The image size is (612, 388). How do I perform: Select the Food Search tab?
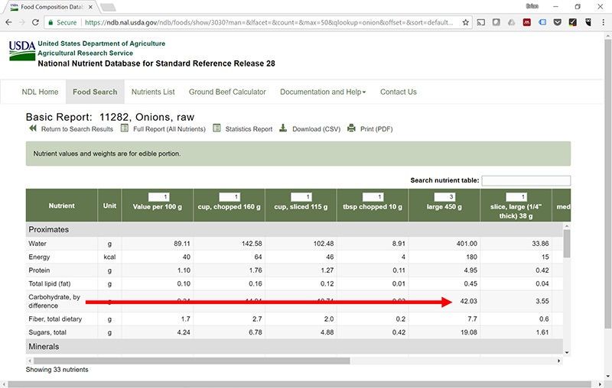pos(95,92)
